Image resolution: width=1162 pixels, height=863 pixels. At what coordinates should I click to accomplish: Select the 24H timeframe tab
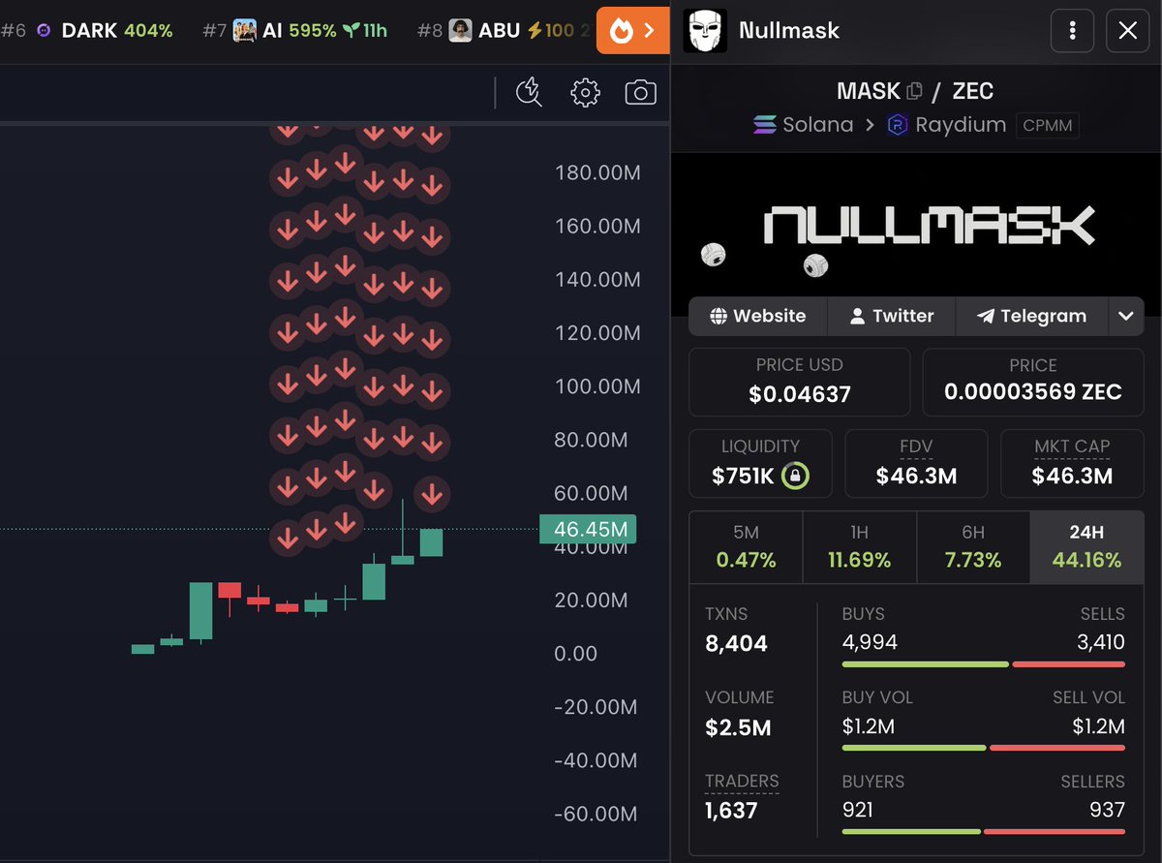[1086, 547]
